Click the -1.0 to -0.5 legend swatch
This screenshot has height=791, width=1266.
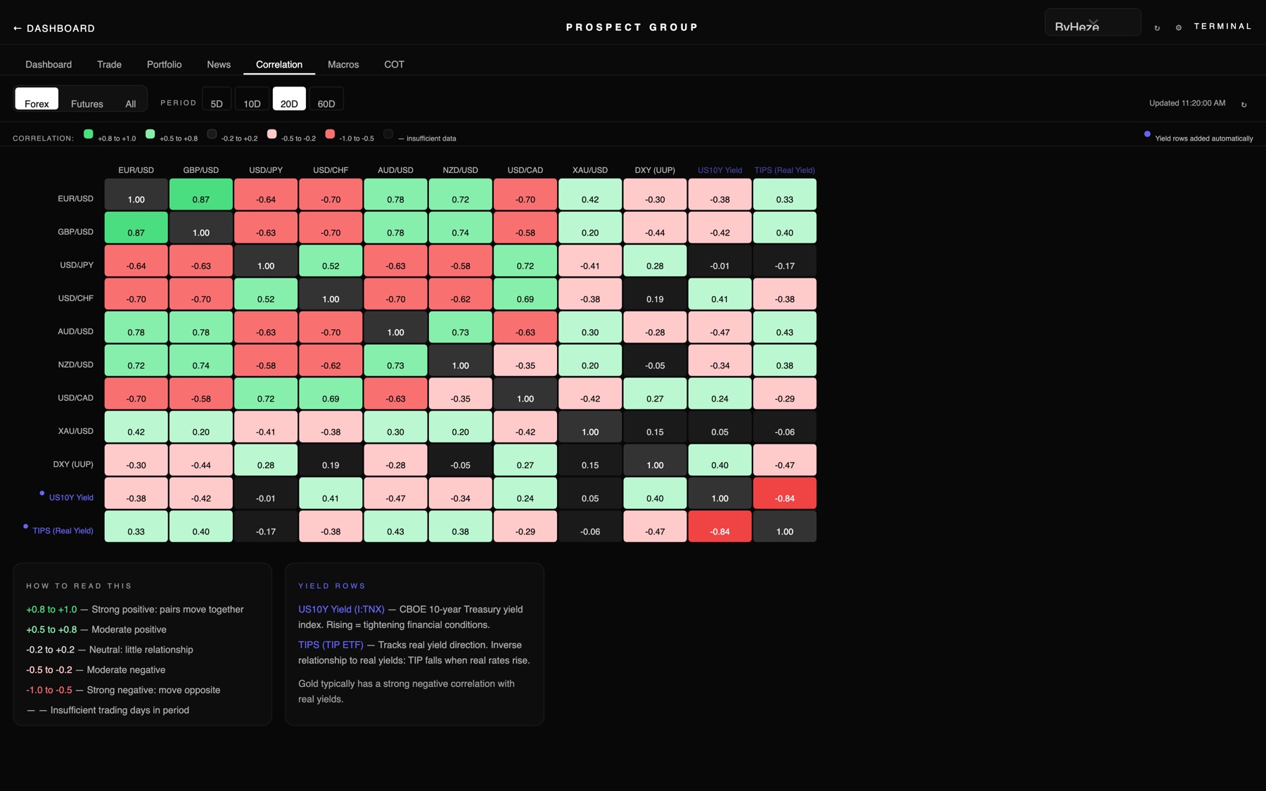(330, 134)
